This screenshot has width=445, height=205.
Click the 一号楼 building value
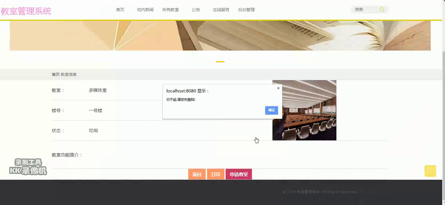coord(95,111)
